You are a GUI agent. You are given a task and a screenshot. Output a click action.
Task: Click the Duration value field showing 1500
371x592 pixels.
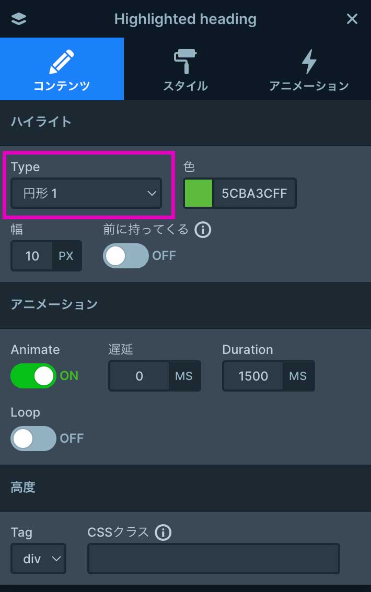pos(253,376)
